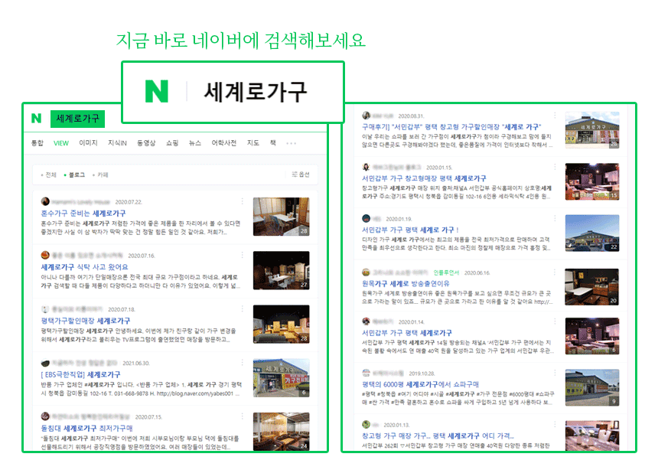Click author avatar of '평택가구할인매장 세계로가구' post

click(x=45, y=309)
